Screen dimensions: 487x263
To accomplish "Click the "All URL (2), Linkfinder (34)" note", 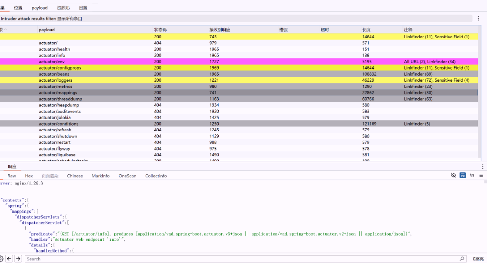I will point(430,61).
